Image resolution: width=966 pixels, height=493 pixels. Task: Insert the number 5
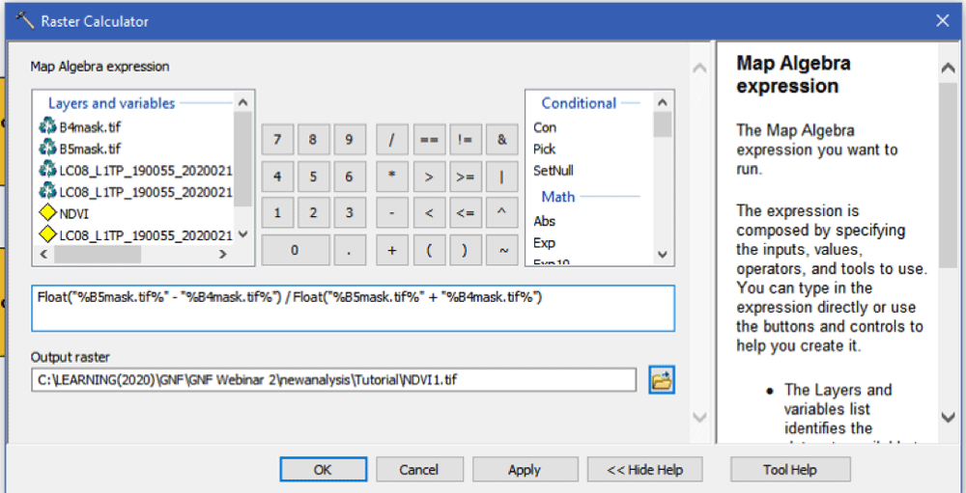point(313,177)
